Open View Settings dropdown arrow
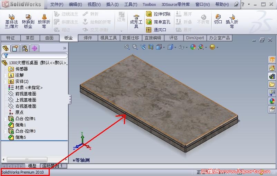The width and height of the screenshot is (277, 176). pos(217,47)
